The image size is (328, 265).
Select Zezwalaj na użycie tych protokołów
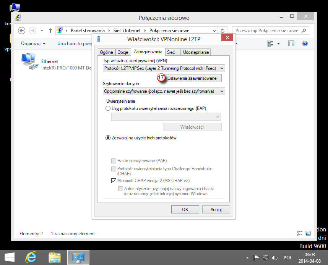pos(108,138)
